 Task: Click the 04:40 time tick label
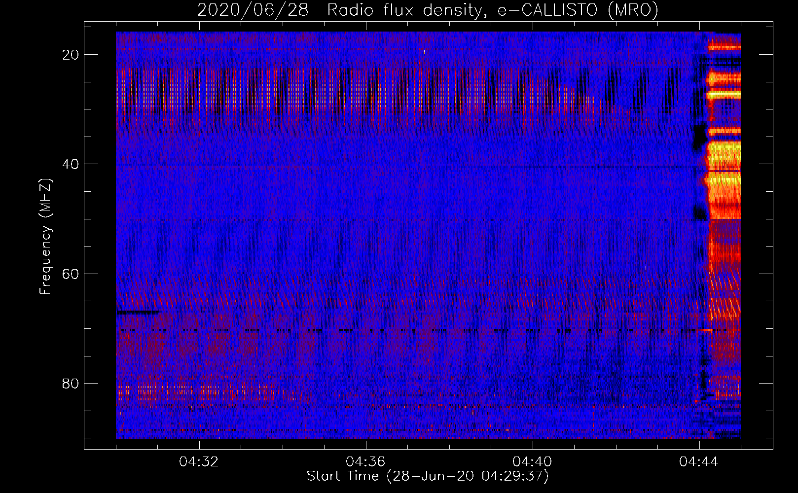(x=532, y=462)
